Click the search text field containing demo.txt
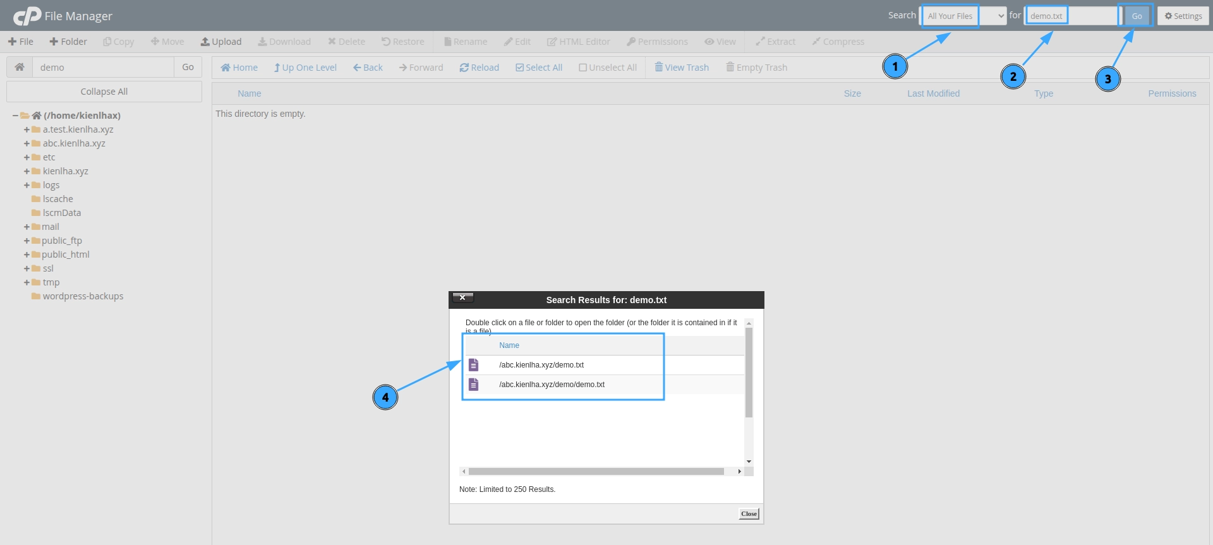 coord(1071,16)
